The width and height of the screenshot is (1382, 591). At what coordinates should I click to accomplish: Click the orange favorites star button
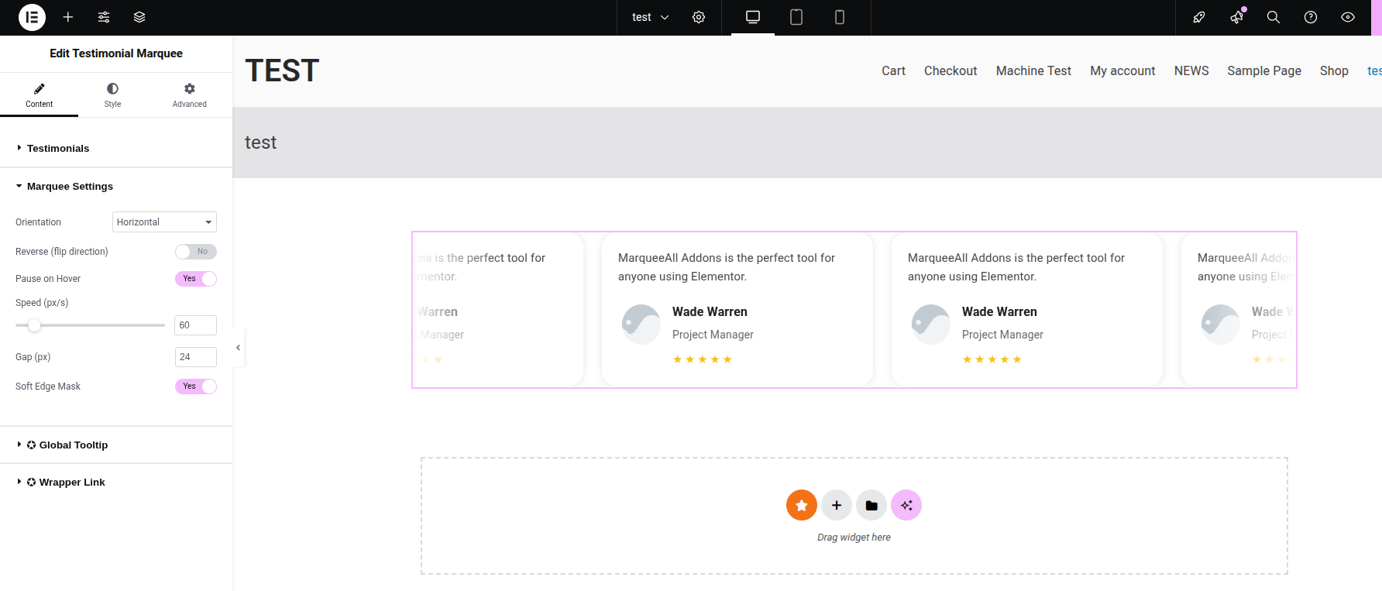point(802,505)
